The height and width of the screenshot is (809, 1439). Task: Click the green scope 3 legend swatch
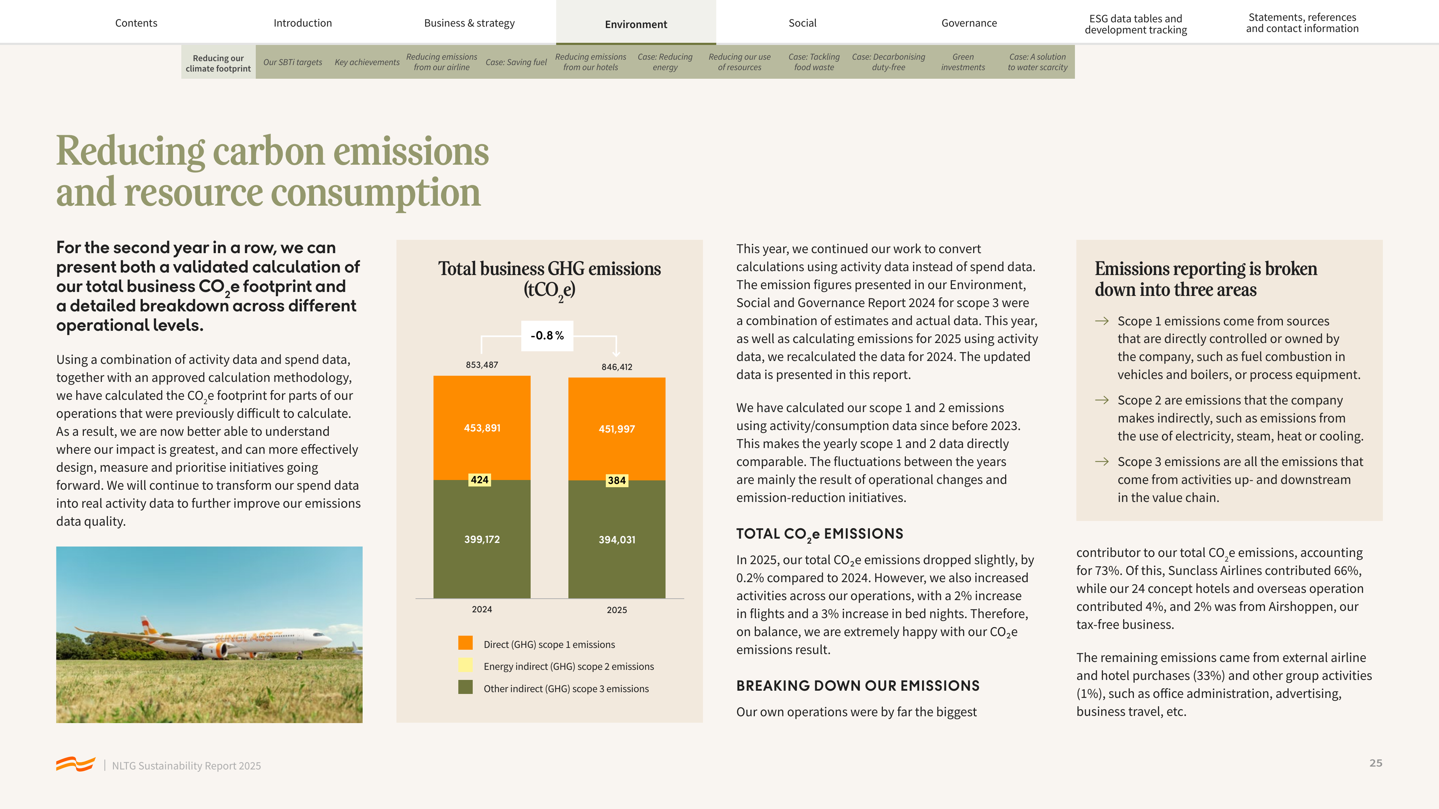point(465,687)
